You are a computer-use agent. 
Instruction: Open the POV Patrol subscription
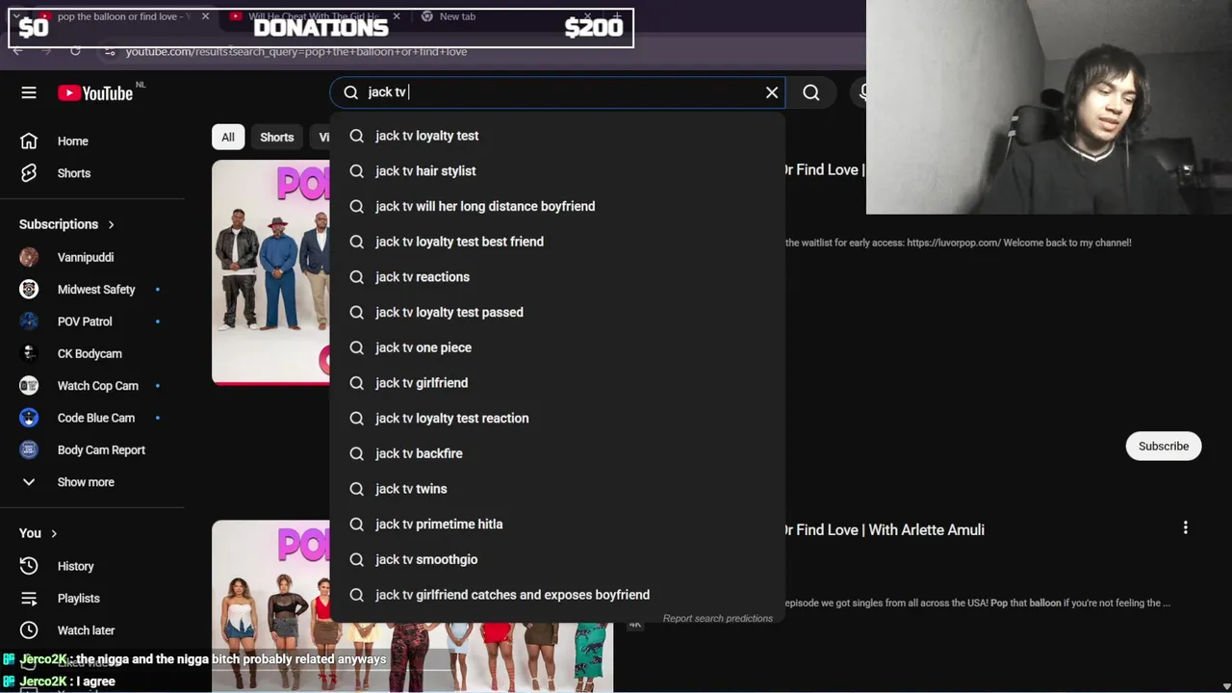tap(87, 321)
